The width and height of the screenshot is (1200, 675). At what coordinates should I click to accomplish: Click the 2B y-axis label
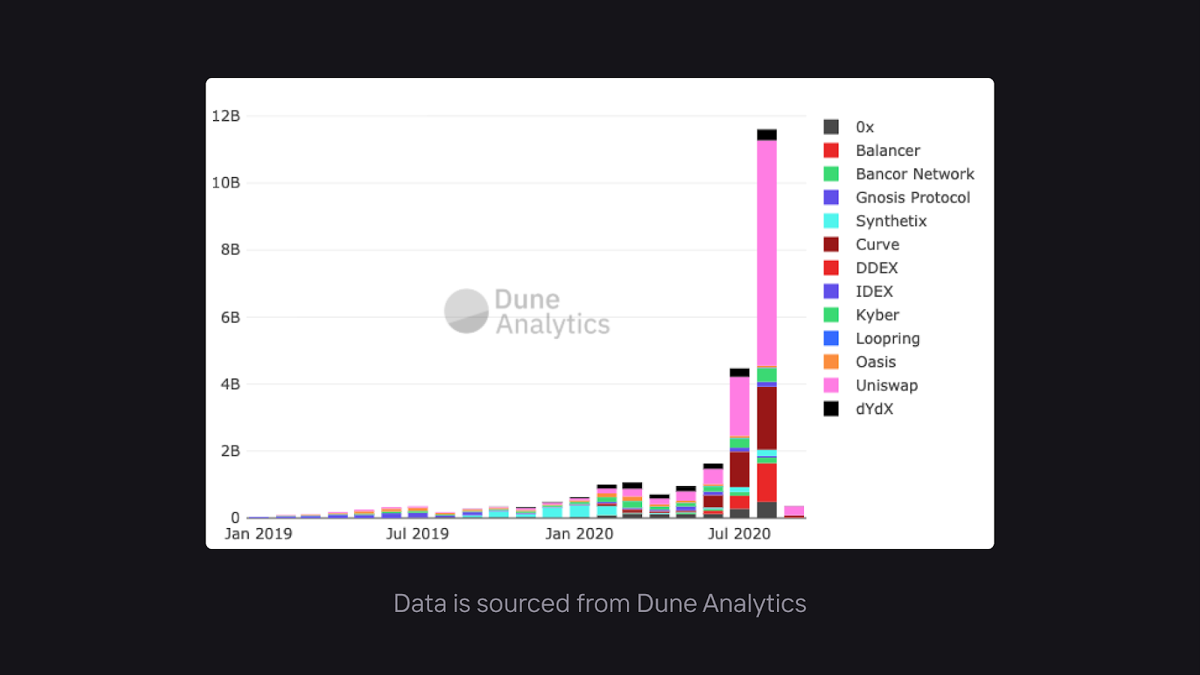230,450
